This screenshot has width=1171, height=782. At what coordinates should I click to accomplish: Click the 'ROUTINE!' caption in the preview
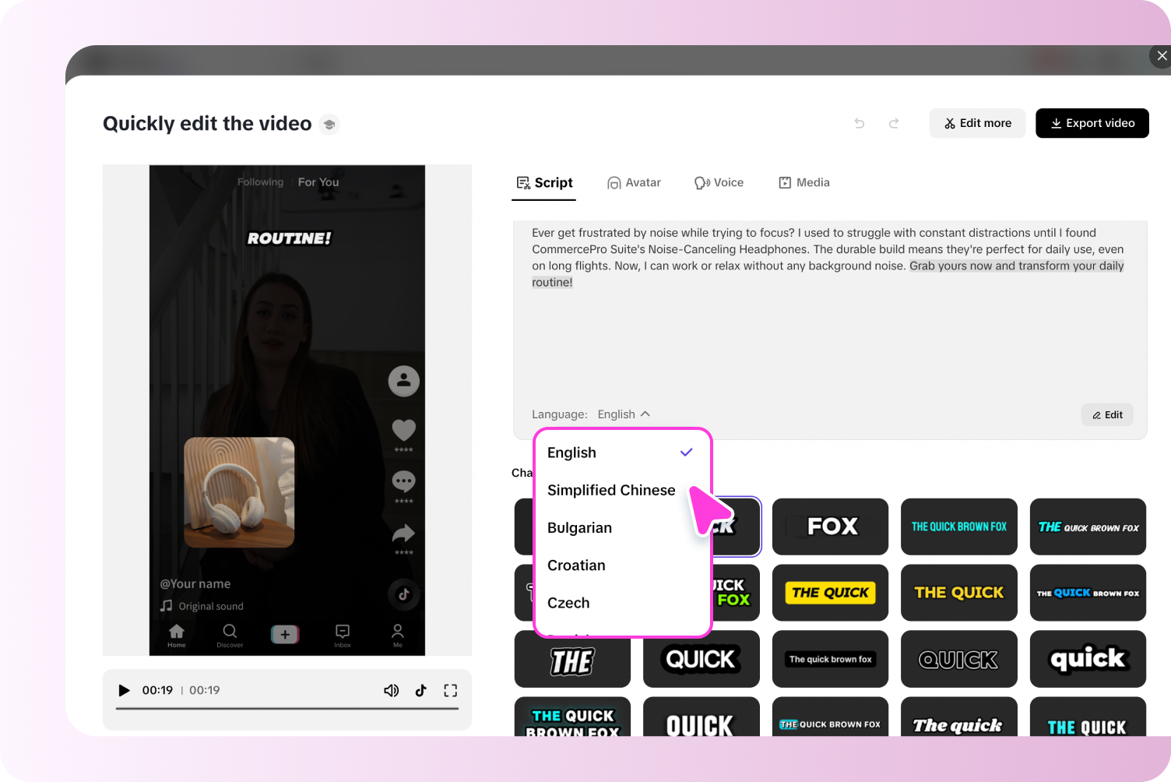click(289, 238)
